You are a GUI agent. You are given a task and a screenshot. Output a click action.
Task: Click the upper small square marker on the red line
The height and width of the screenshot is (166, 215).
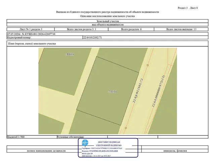pos(148,65)
